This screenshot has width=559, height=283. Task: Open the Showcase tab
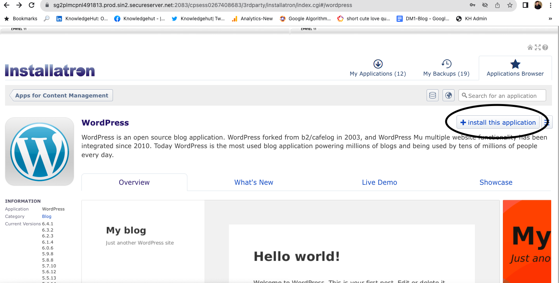[496, 182]
